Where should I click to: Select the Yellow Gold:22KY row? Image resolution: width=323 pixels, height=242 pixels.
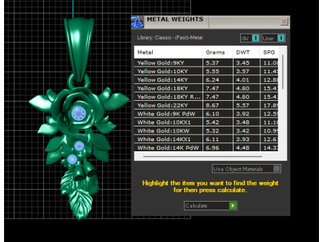[206, 106]
